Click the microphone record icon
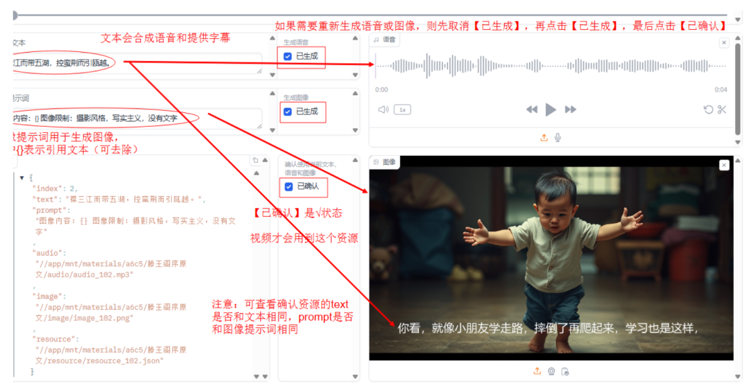 558,137
